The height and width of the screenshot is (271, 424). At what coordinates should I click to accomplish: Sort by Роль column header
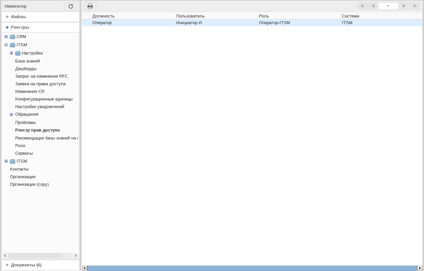pyautogui.click(x=299, y=16)
